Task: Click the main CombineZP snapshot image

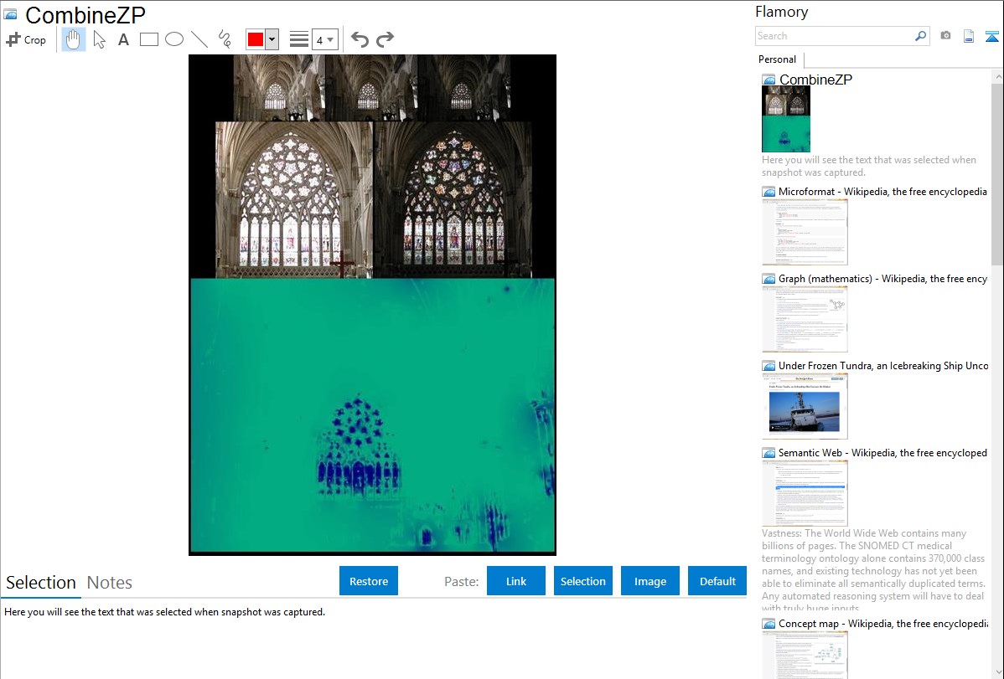Action: coord(372,305)
